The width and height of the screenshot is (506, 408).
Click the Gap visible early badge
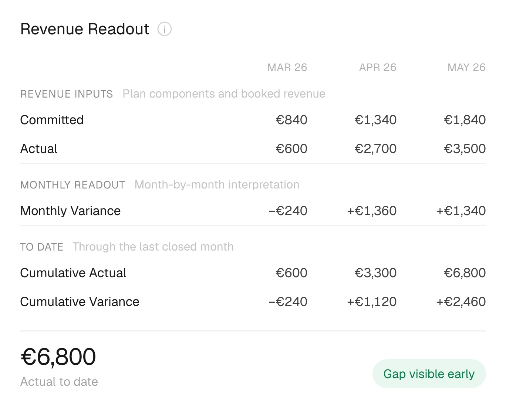(429, 374)
